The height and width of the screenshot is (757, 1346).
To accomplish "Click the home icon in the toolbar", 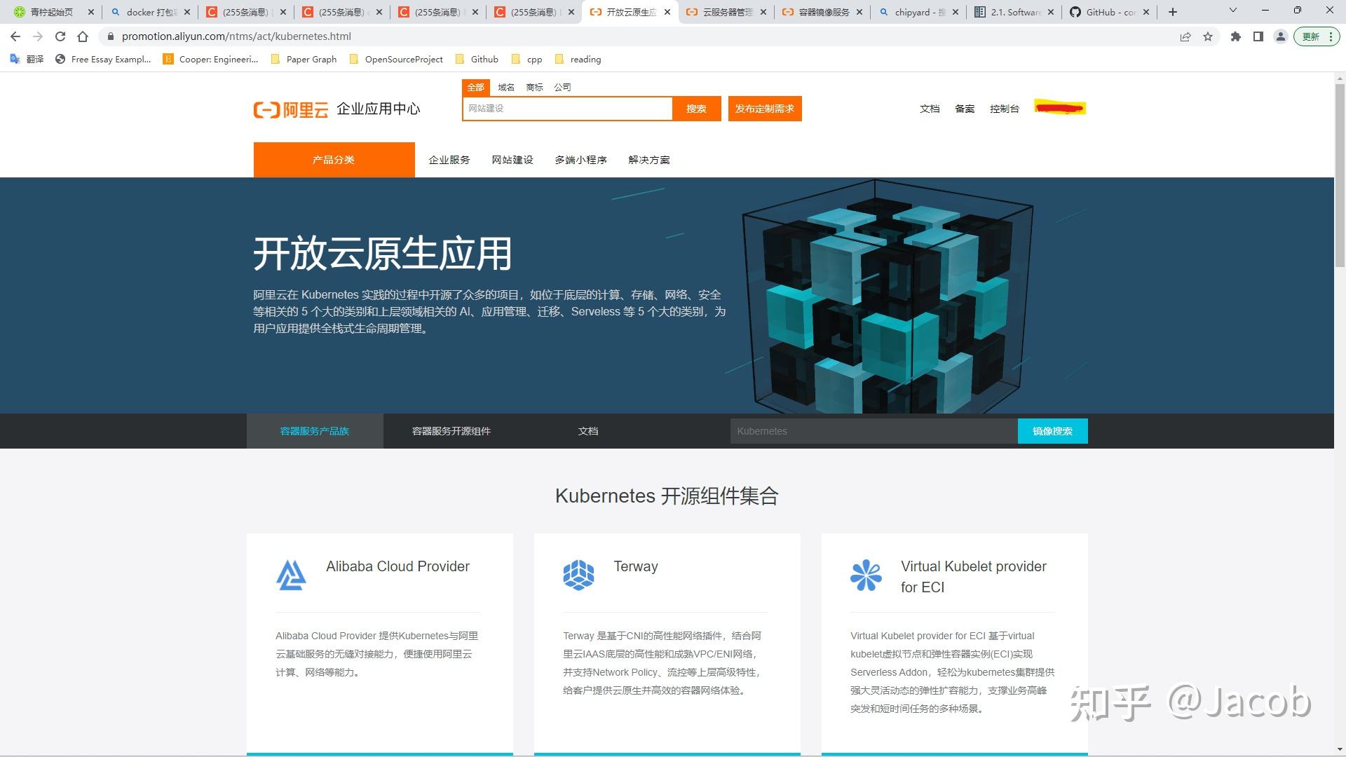I will pyautogui.click(x=84, y=36).
